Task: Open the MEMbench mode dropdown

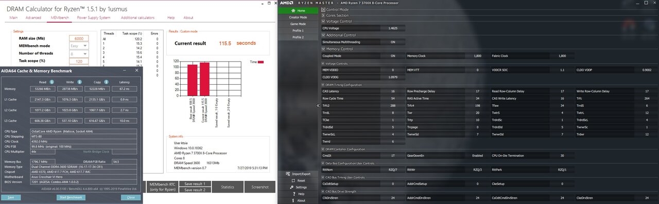Action: click(79, 46)
